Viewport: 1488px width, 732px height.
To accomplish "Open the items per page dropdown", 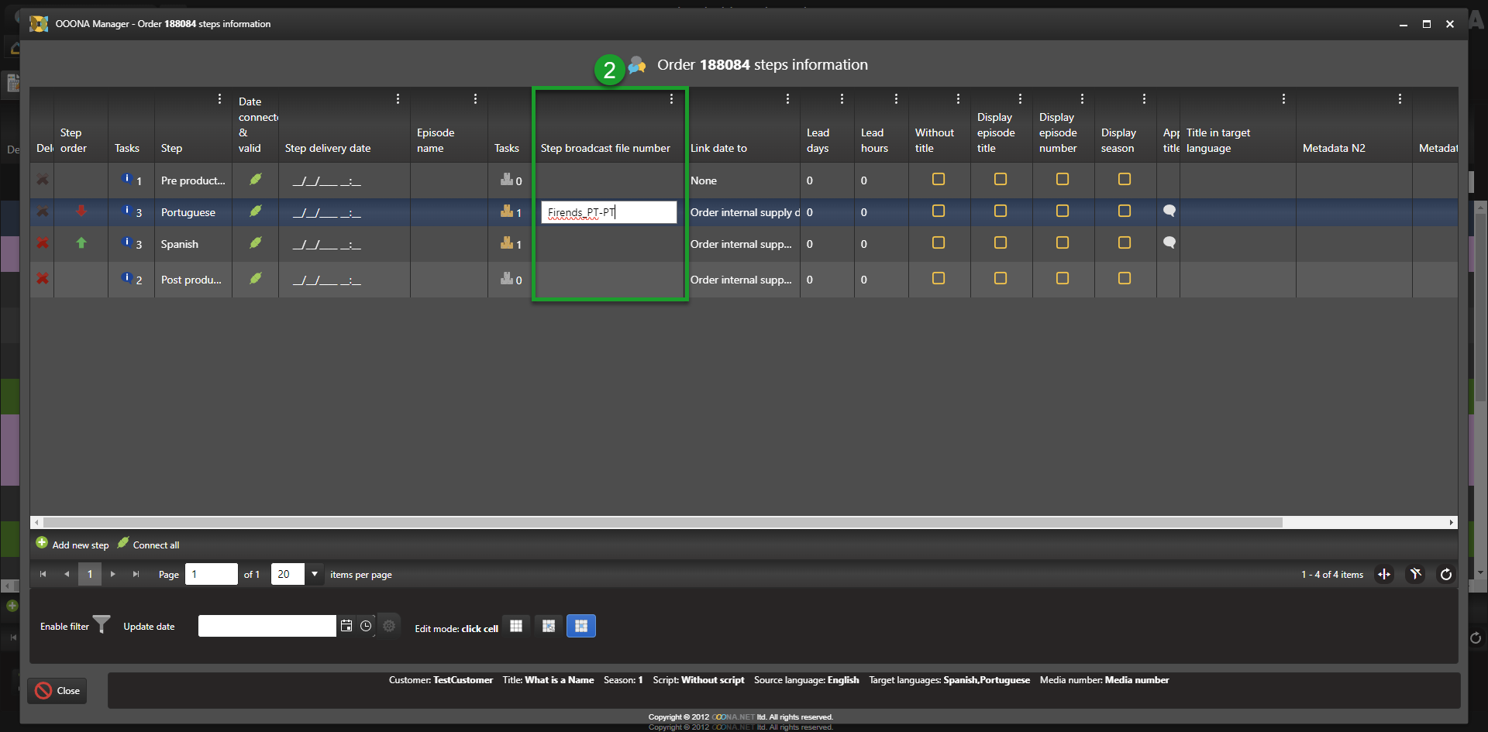I will tap(315, 574).
